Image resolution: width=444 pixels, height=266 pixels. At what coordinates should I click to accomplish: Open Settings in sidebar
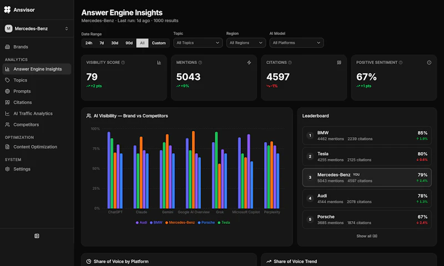coord(37,169)
